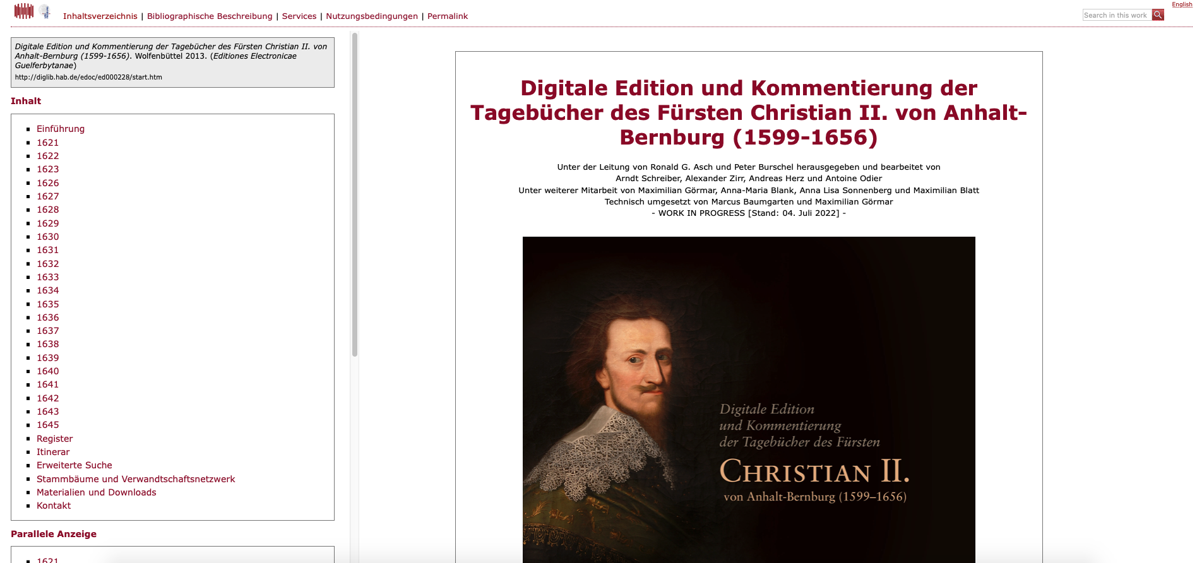Screen dimensions: 1197x563
Task: Open diary year 1635
Action: point(48,304)
